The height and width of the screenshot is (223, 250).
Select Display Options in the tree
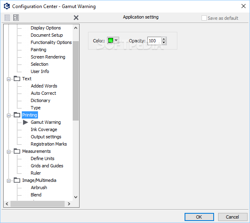46,28
